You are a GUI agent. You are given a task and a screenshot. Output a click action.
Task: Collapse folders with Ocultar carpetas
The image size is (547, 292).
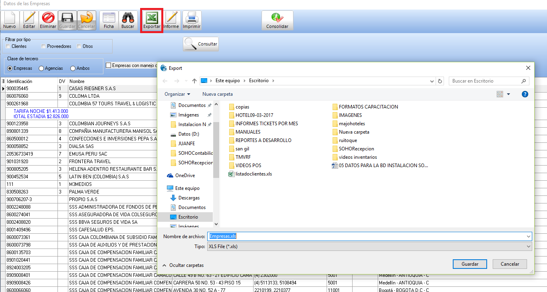(183, 265)
